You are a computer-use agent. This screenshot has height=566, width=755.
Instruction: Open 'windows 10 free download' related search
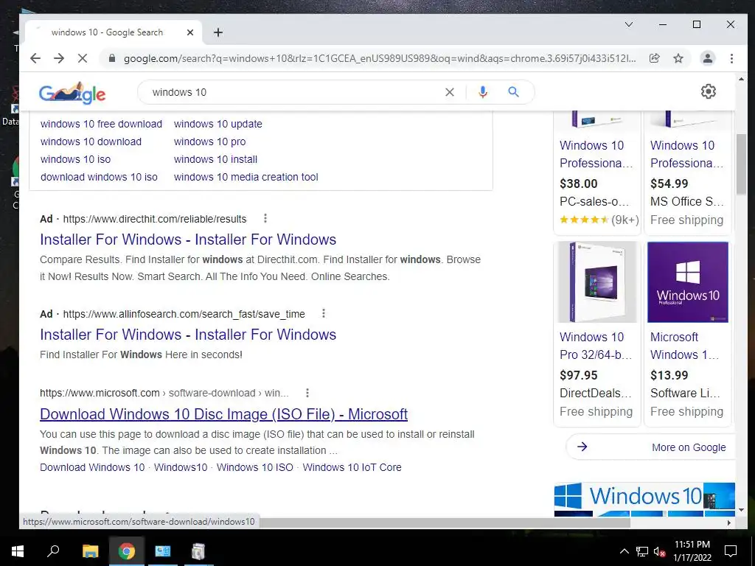101,124
